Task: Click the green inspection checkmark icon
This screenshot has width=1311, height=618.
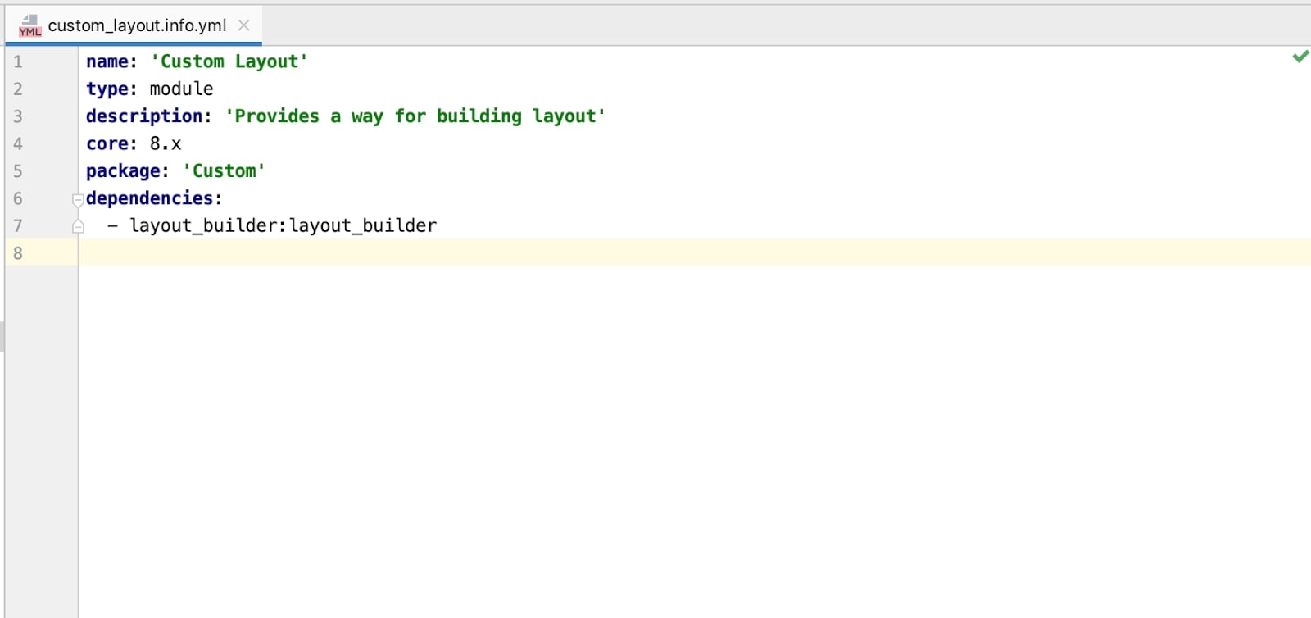Action: pyautogui.click(x=1300, y=57)
